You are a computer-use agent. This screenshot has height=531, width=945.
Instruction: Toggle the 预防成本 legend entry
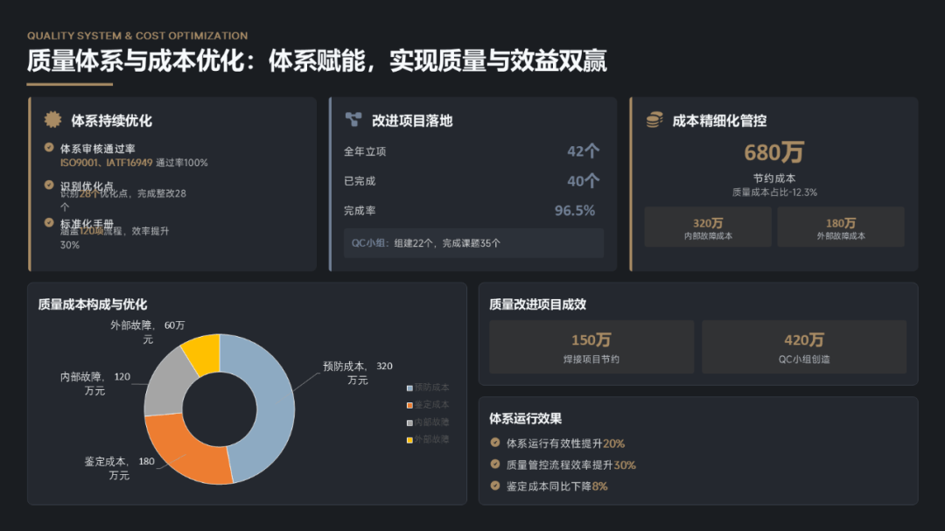point(428,388)
